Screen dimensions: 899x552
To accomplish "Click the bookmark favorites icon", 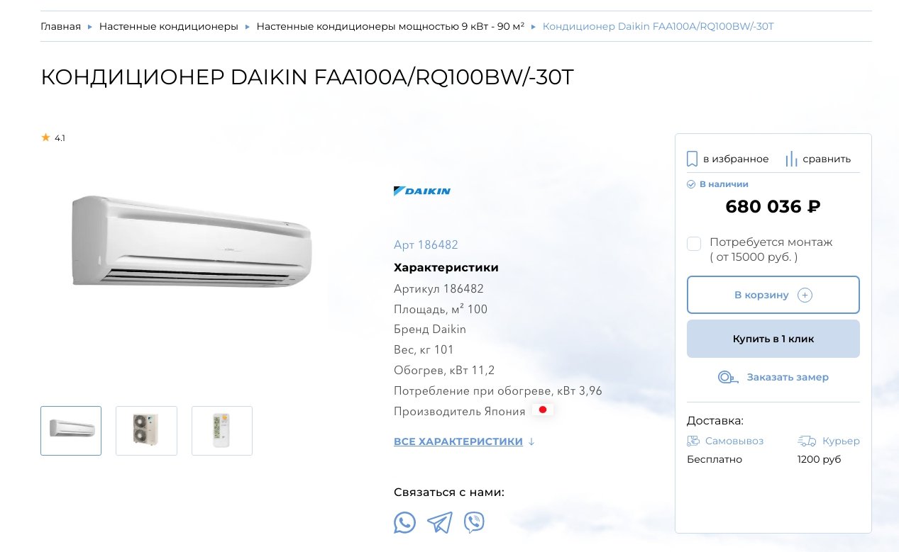I will pos(693,159).
